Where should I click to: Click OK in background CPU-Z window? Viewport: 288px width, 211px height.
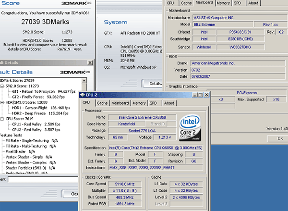[x=278, y=138]
